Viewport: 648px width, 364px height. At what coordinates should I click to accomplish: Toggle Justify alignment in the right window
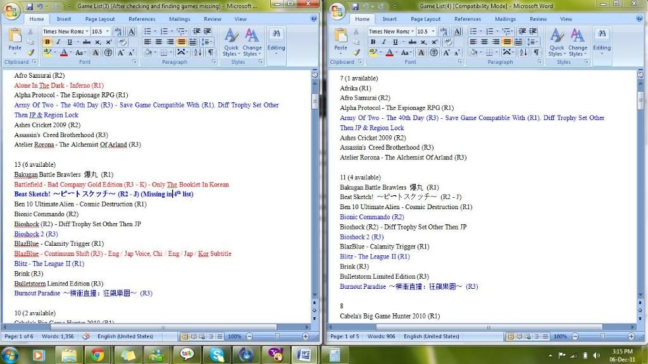click(x=507, y=42)
